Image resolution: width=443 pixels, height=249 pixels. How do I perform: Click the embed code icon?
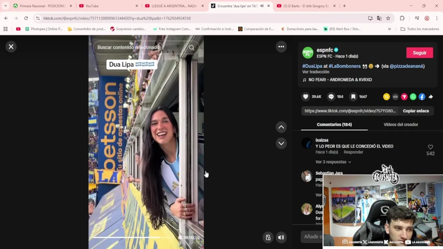[395, 97]
